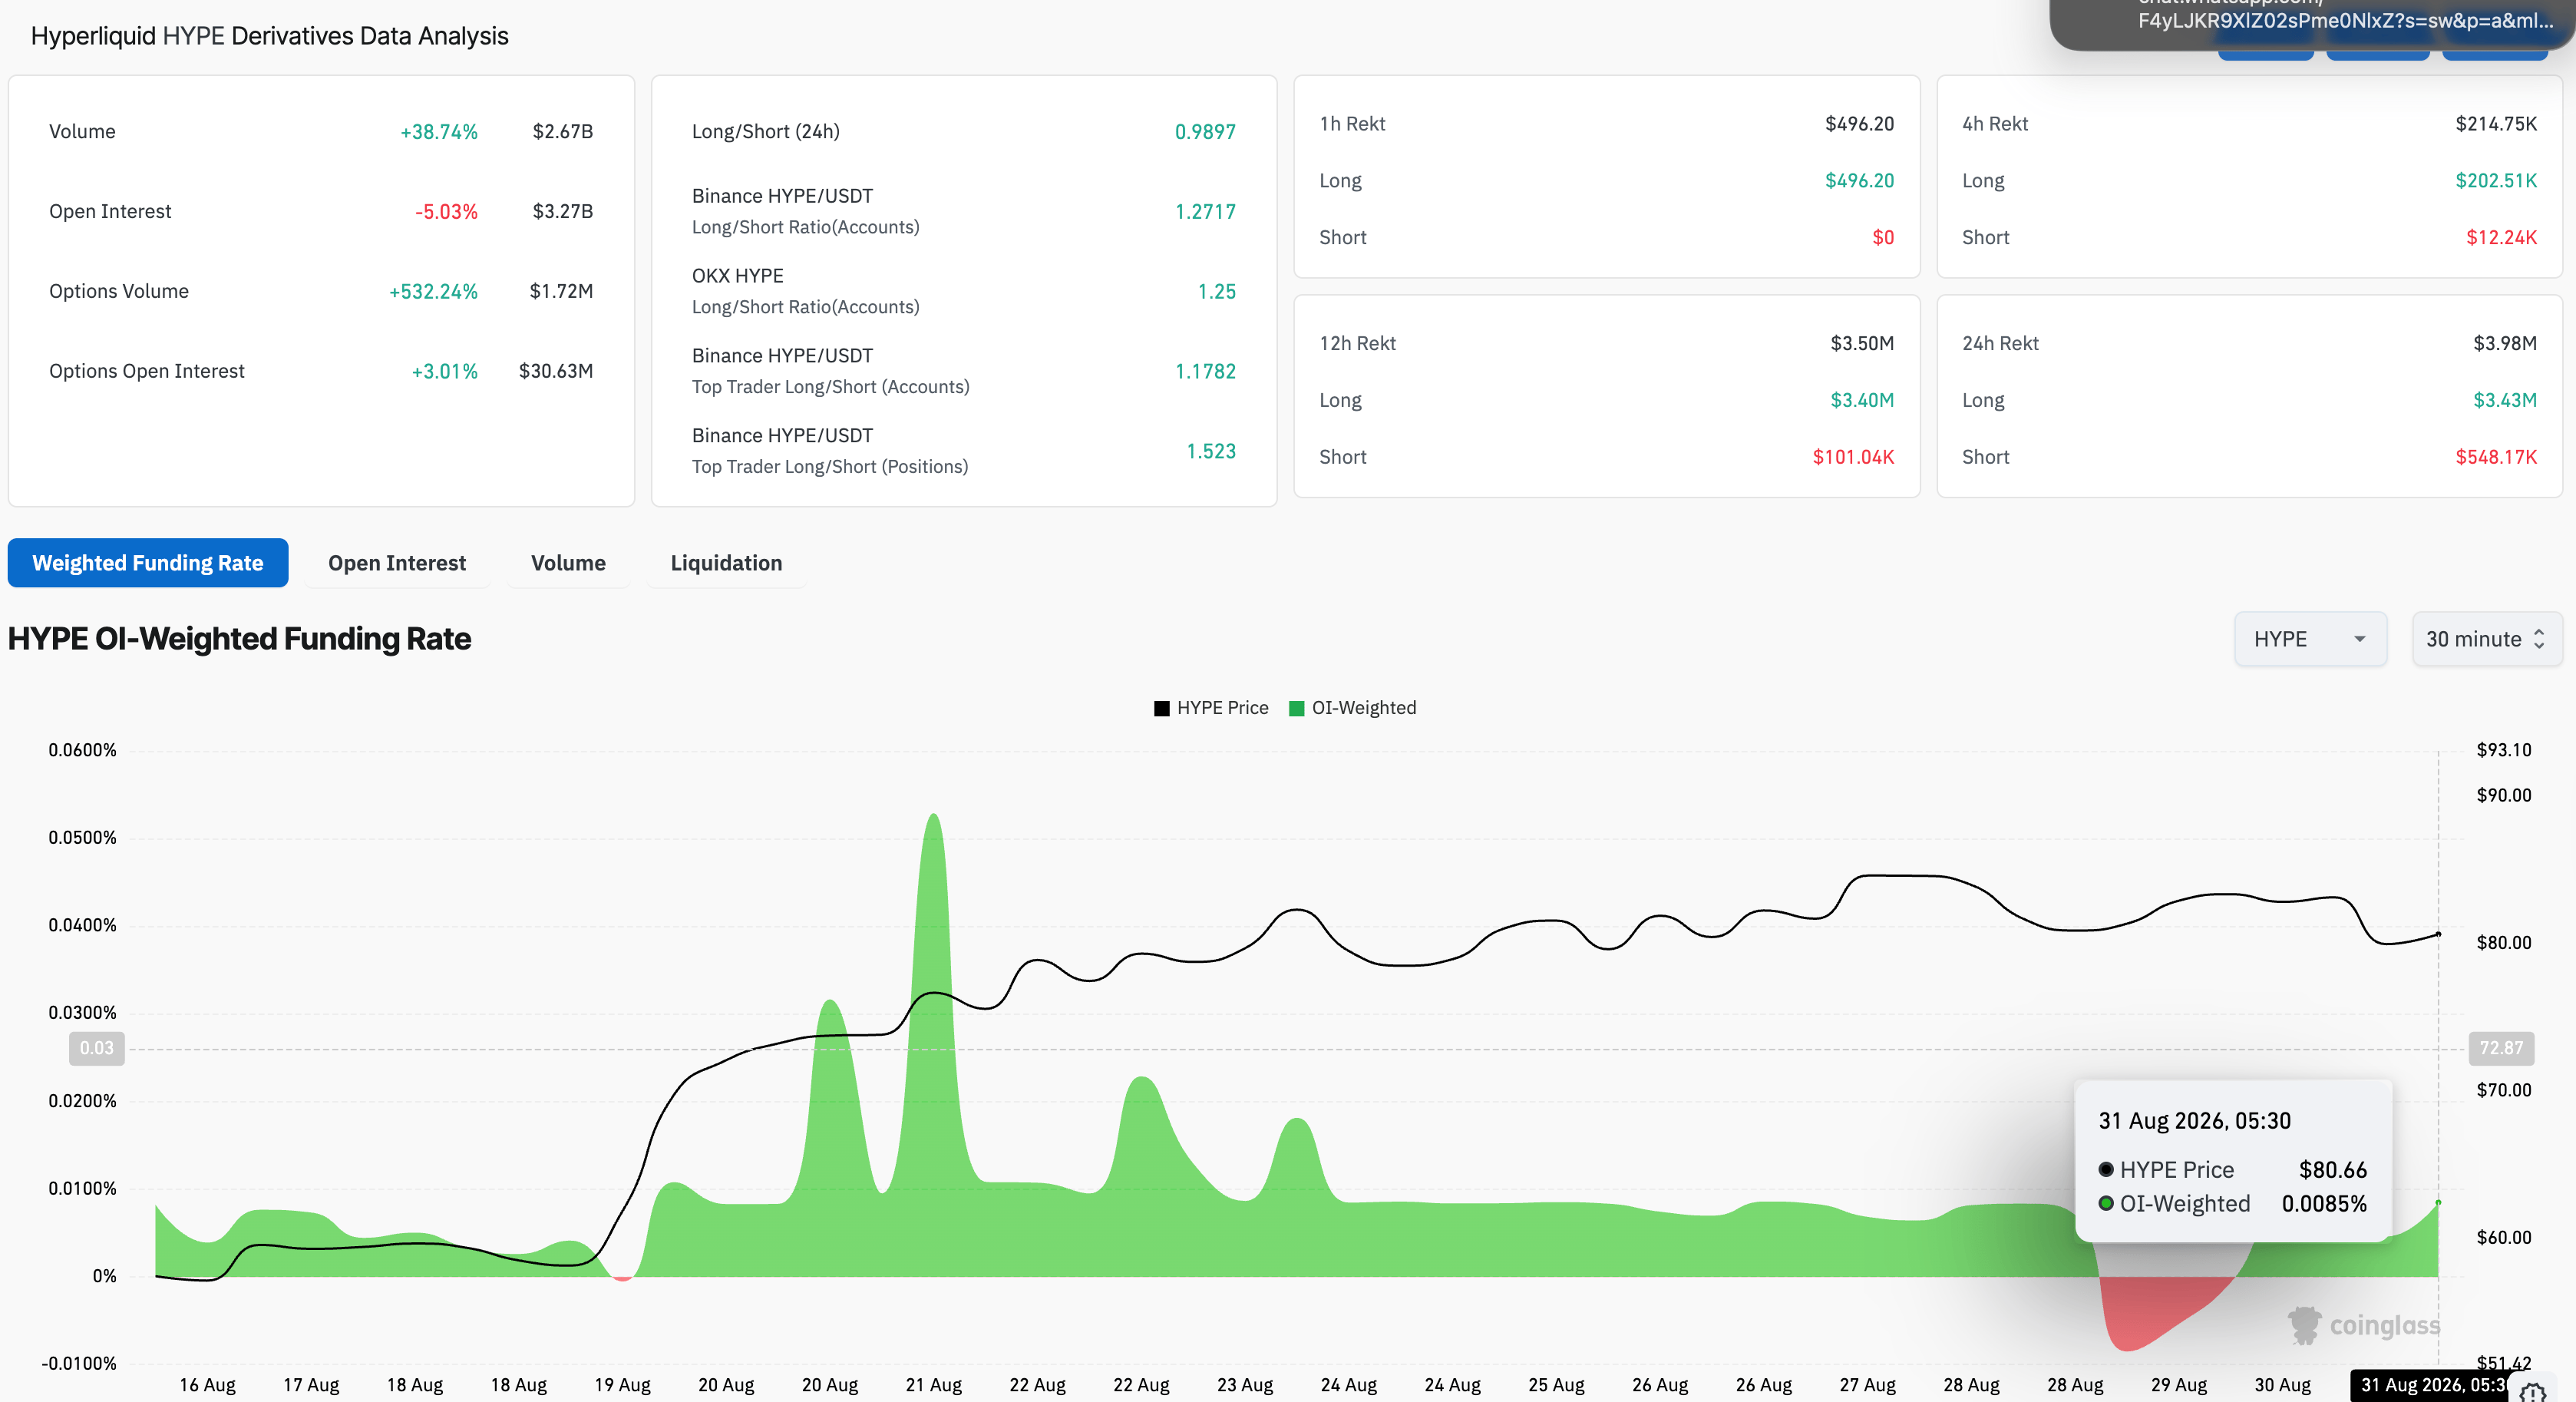Open the 30 minute interval selector

pyautogui.click(x=2486, y=639)
